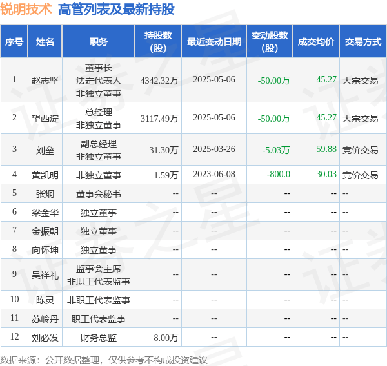Viewport: 387px width, 366px height.
Task: Click the 交易方式 column header
Action: 362,41
